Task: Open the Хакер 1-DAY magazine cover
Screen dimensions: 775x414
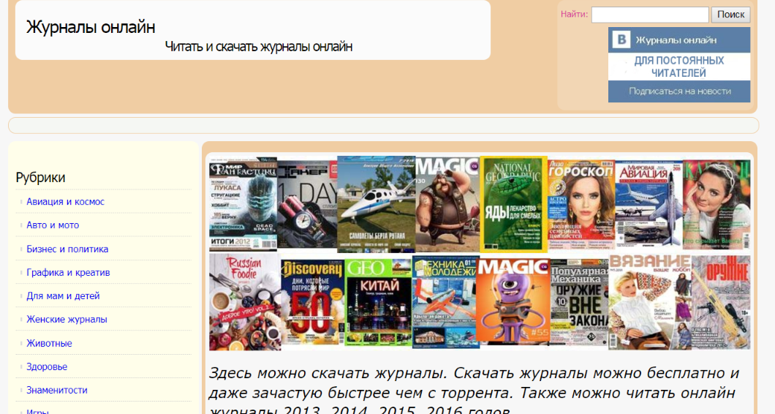Action: [307, 205]
